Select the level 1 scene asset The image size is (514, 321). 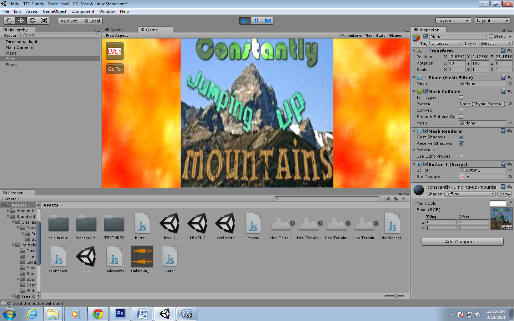pyautogui.click(x=170, y=226)
